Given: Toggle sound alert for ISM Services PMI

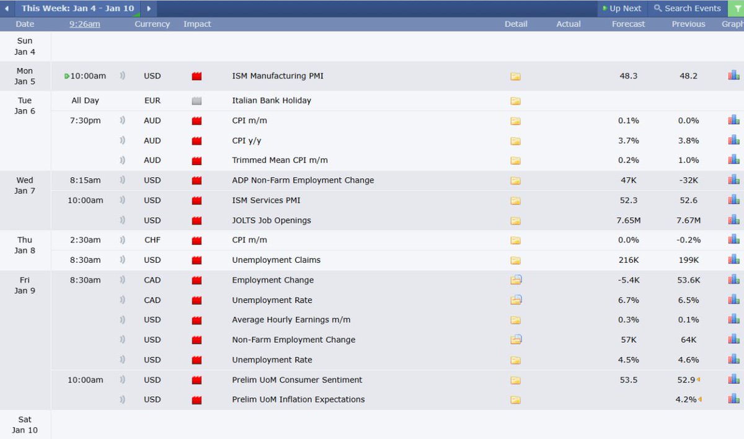Looking at the screenshot, I should [122, 200].
